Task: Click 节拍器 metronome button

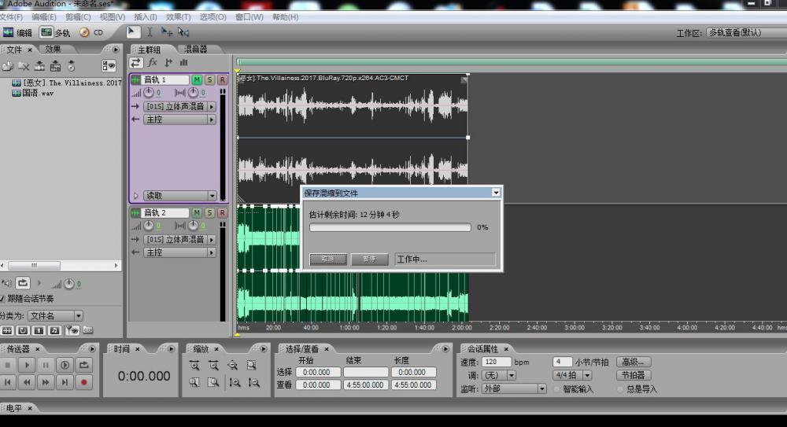Action: [x=634, y=375]
